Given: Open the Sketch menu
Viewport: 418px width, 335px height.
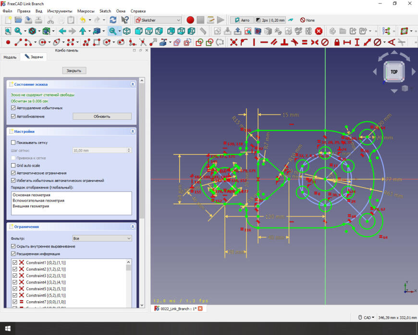Looking at the screenshot, I should coord(105,11).
